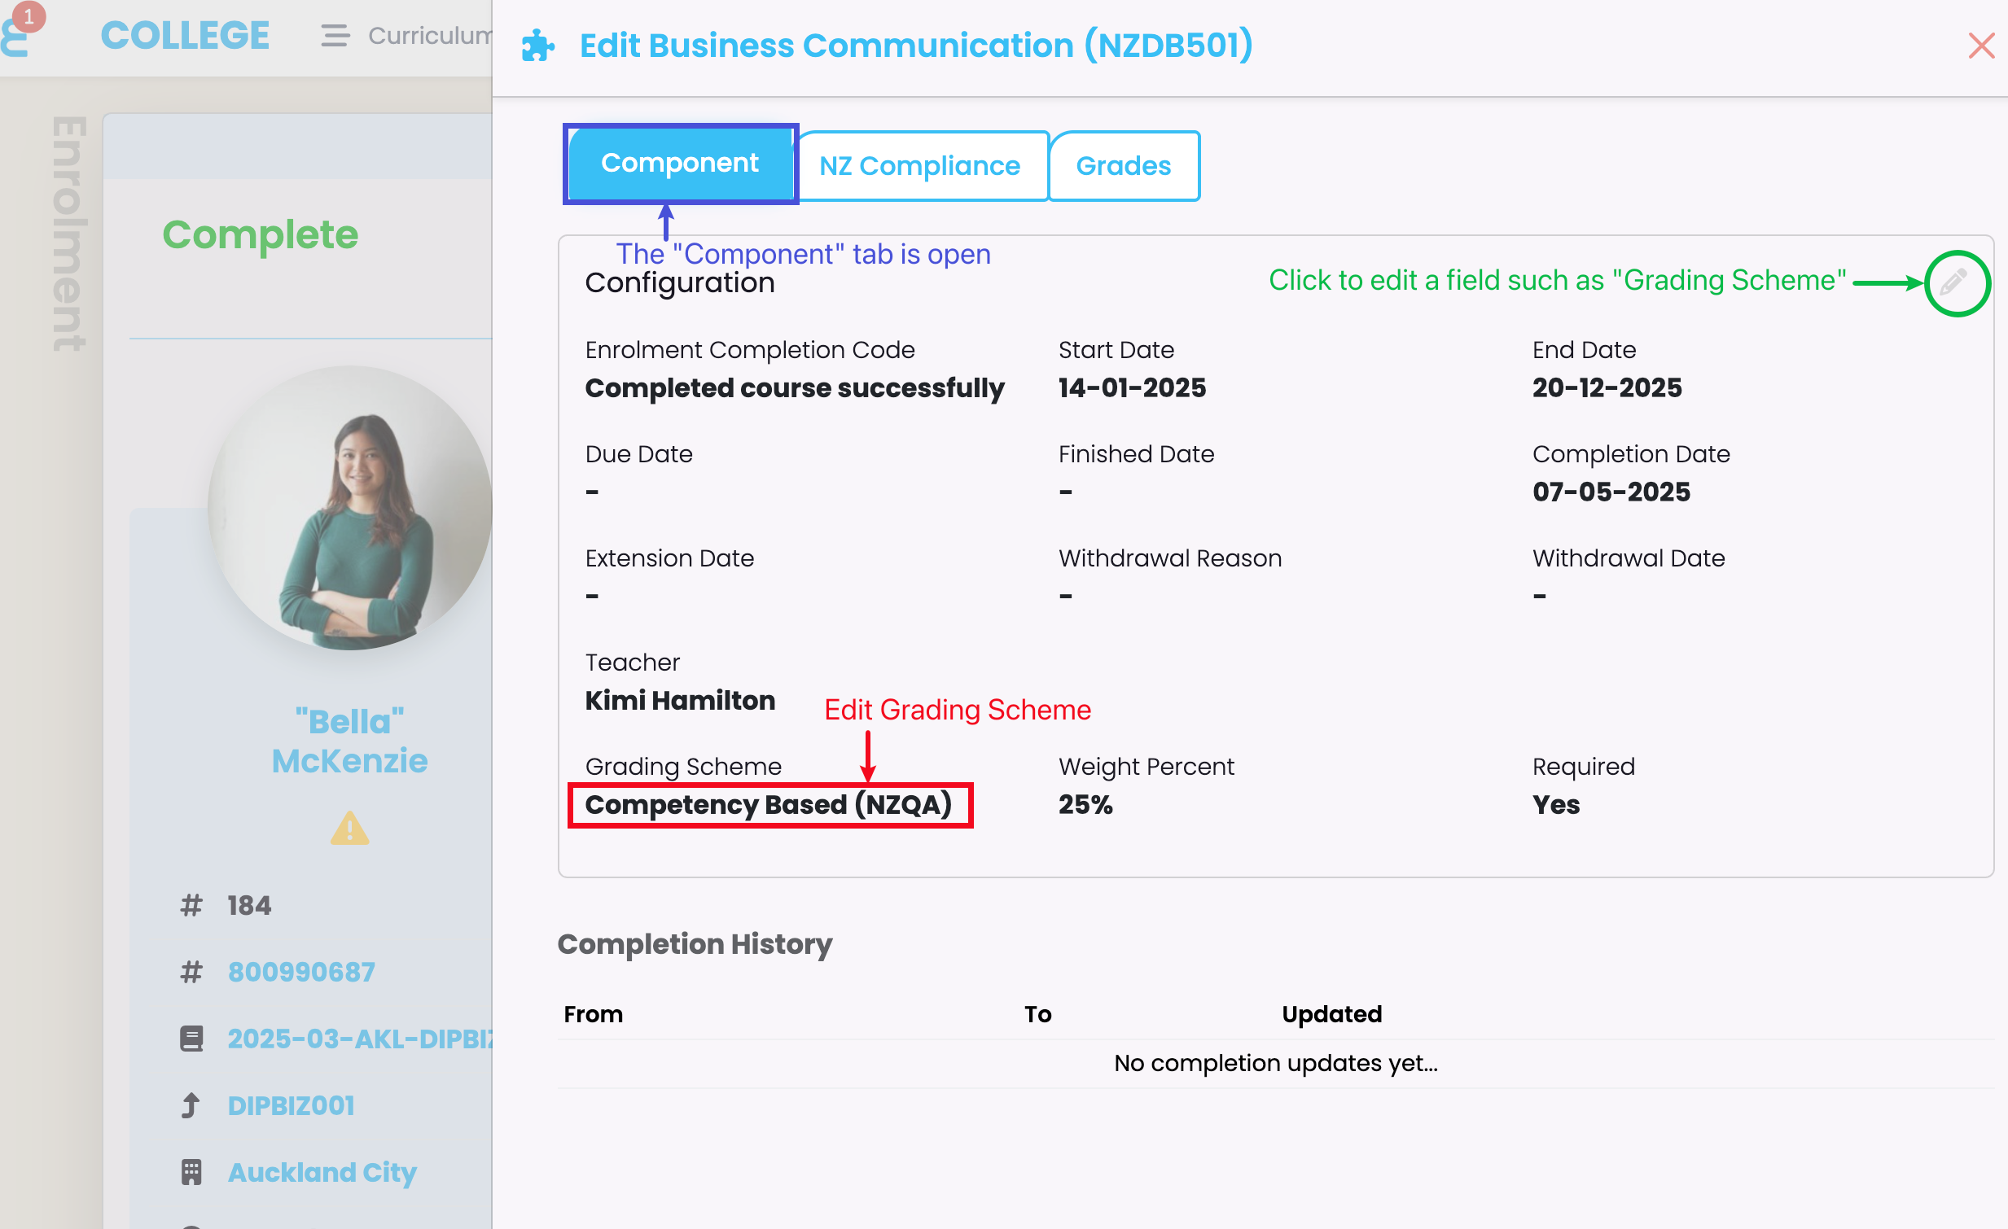Click the pencil edit icon in Configuration
The width and height of the screenshot is (2008, 1229).
1954,282
